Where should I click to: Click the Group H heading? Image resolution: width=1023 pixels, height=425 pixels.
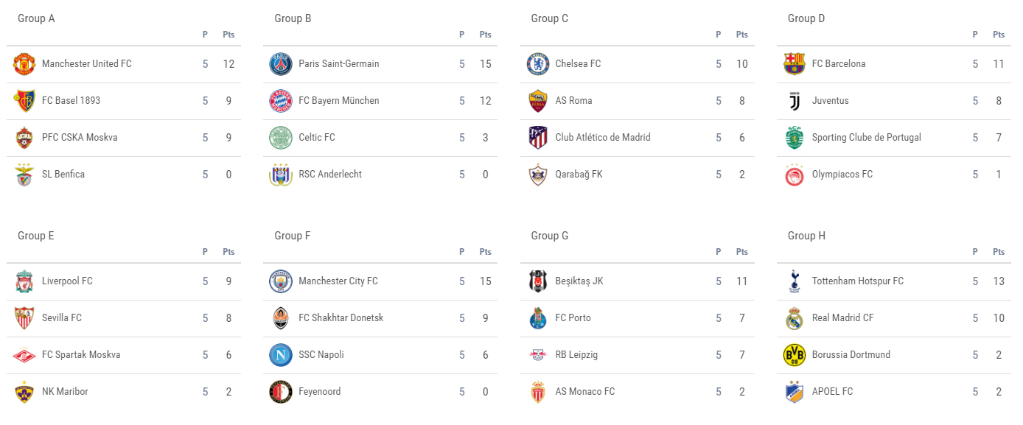point(807,236)
